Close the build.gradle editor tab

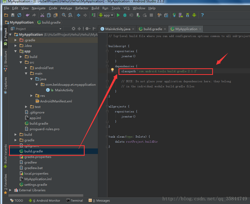[165, 29]
